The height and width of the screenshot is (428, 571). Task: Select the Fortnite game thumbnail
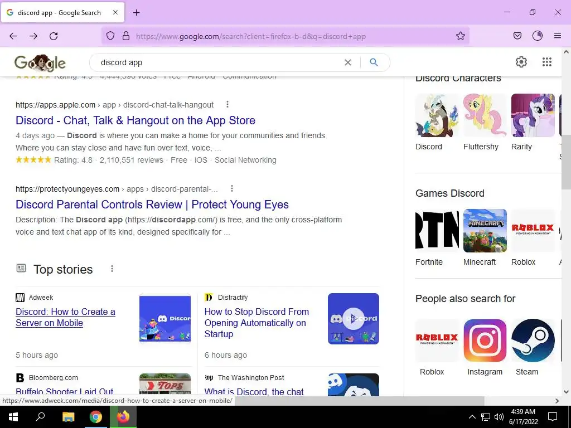point(437,231)
